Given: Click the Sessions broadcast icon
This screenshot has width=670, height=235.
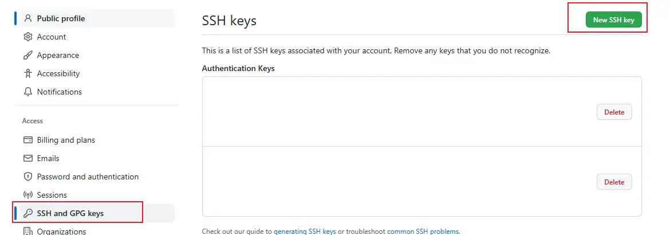Looking at the screenshot, I should click(x=28, y=195).
